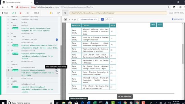The width and height of the screenshot is (185, 104).
Task: Select the GET .ui-menu-item div command
Action: pos(32,40)
